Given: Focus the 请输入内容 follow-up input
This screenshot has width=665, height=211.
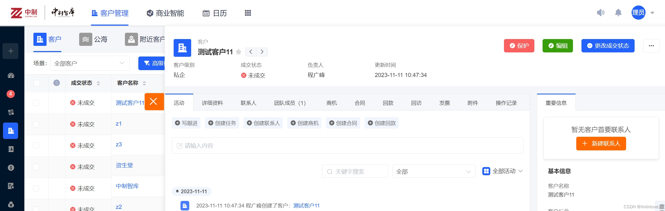Looking at the screenshot, I should (x=348, y=145).
